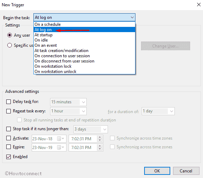This screenshot has height=178, width=203.
Task: Pick 'On idle' from the dropdown list
Action: (84, 40)
